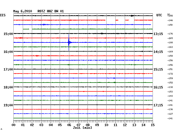Click the date label 'May 6,2010'
This screenshot has width=174, height=132.
coord(22,11)
